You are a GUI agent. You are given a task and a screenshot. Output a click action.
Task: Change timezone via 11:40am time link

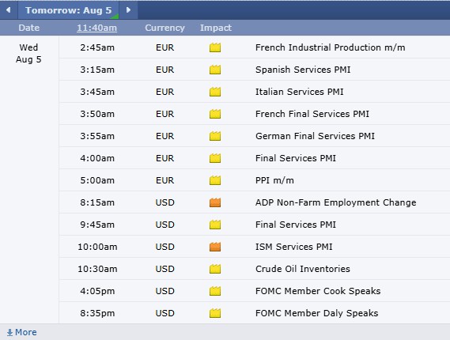pos(96,28)
